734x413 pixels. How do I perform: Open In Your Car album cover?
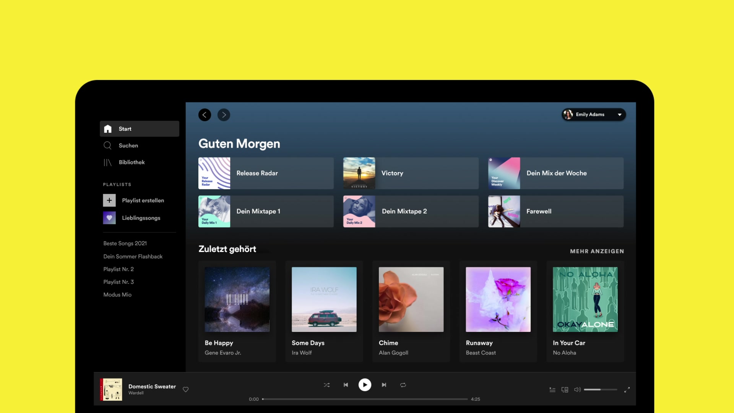585,299
